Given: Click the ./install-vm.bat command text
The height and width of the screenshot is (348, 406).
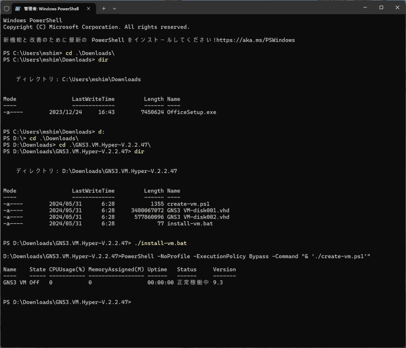Looking at the screenshot, I should 160,243.
